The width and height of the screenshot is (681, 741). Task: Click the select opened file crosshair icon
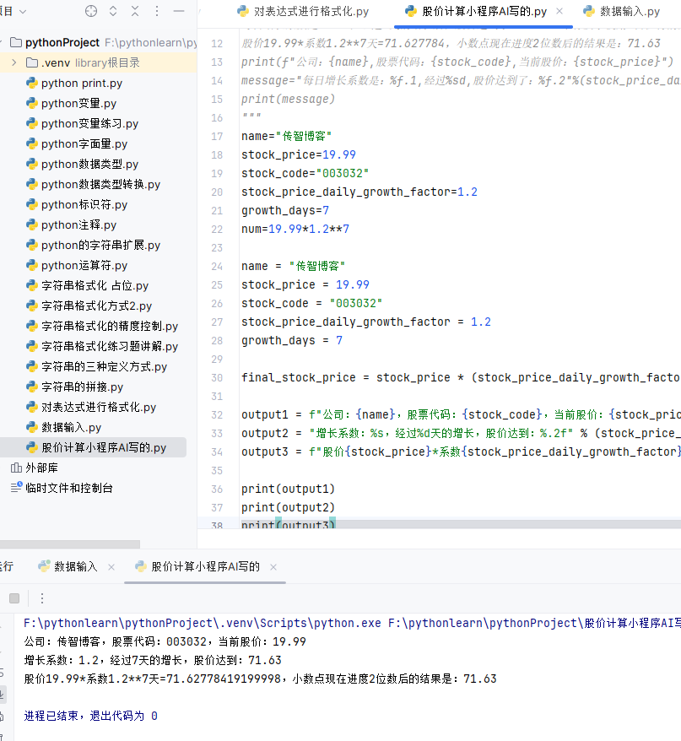(x=91, y=11)
